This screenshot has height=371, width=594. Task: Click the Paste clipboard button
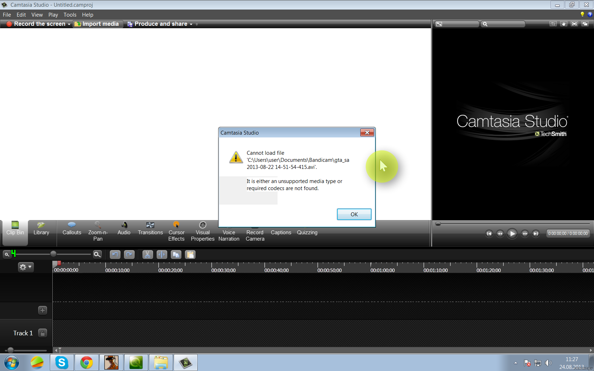190,254
